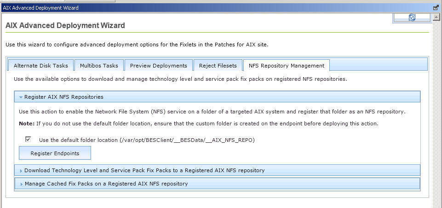Screen dimensions: 442x208
Task: Click the blue refresh arrows icon
Action: tap(412, 17)
